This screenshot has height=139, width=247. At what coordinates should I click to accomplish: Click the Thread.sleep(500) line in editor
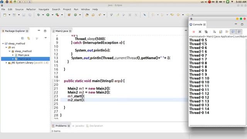coord(90,39)
